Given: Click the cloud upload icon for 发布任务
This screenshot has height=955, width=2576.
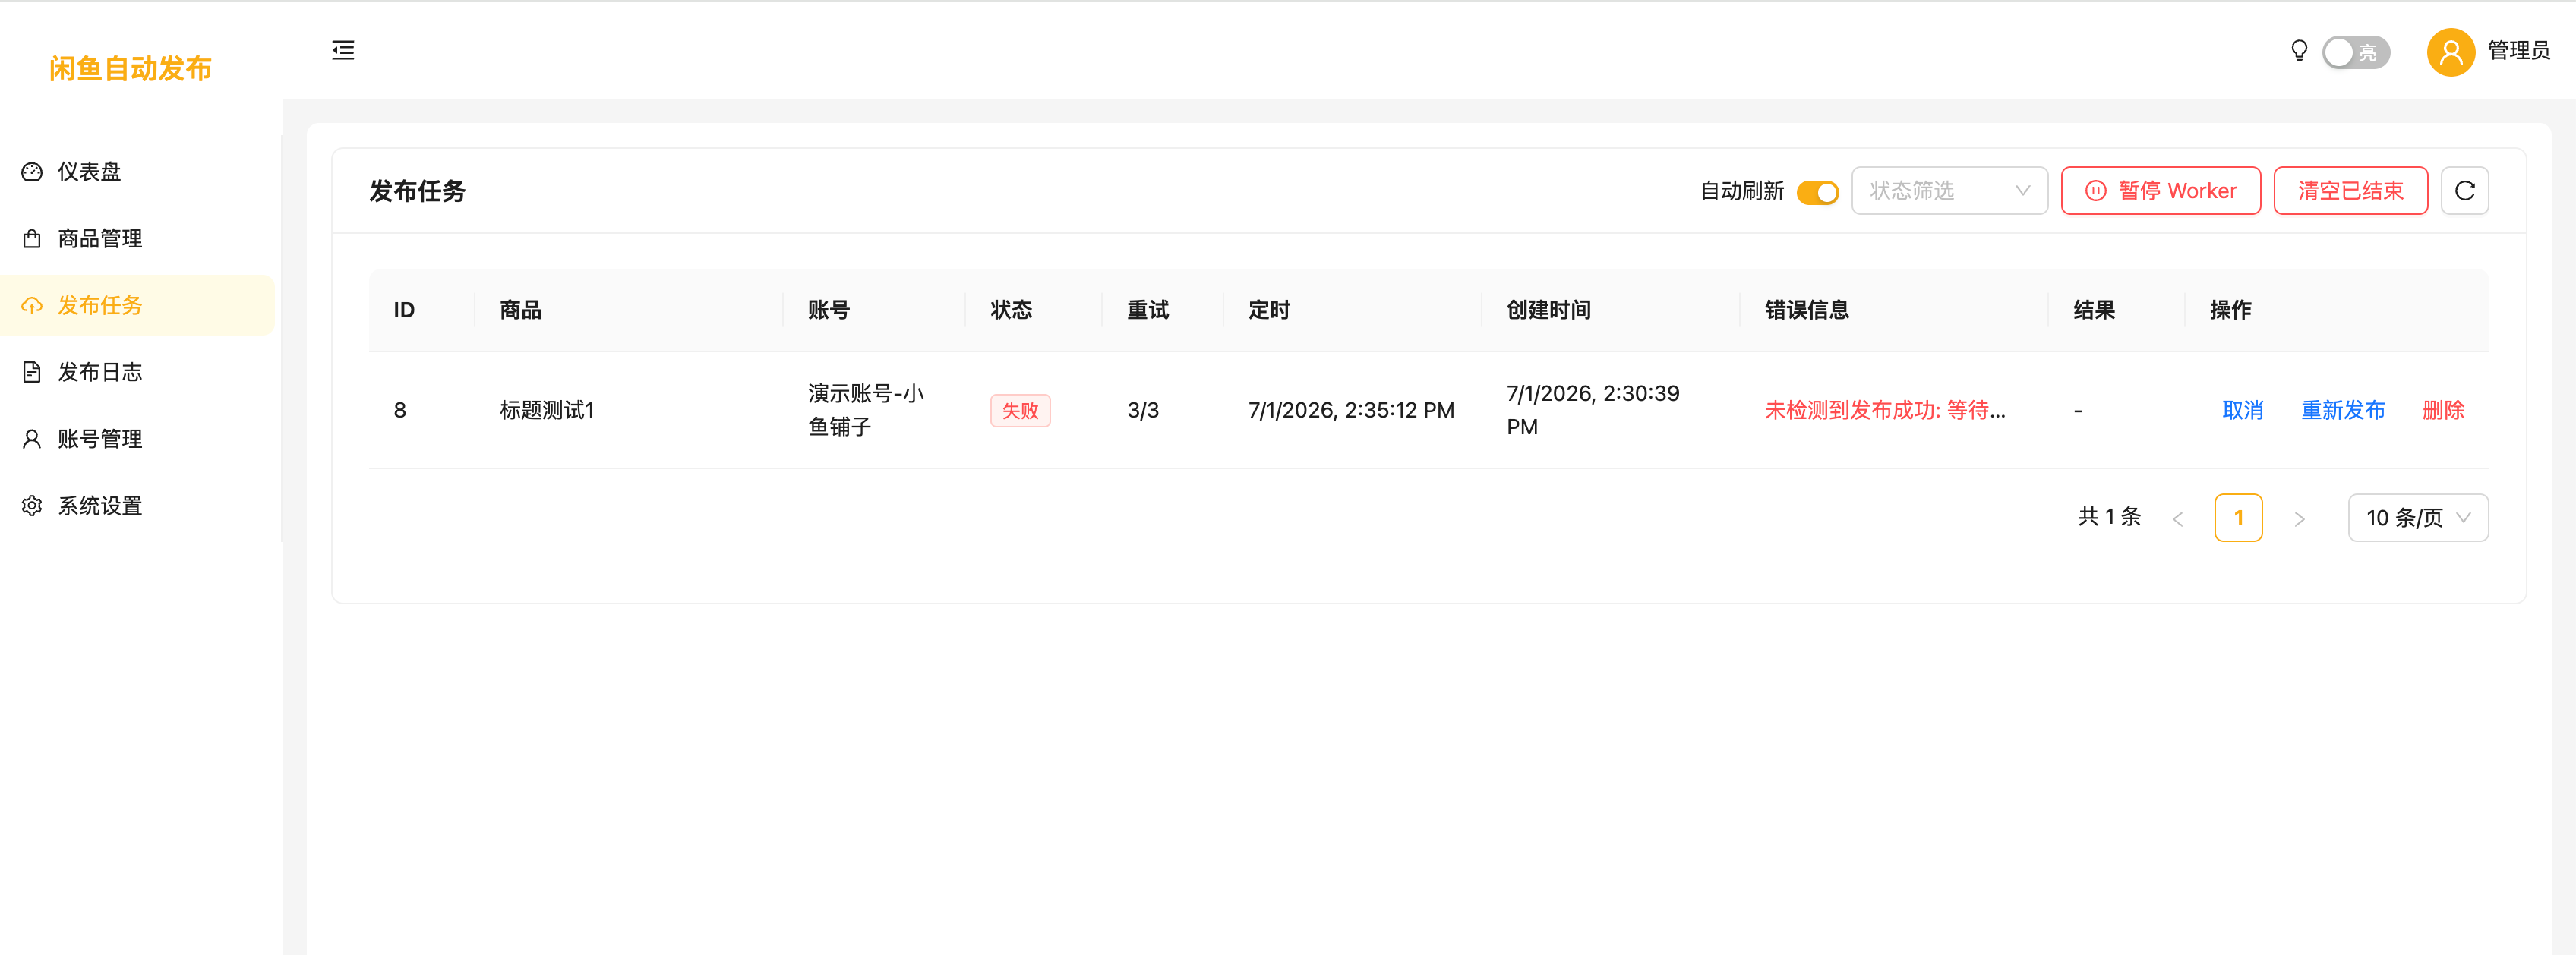Looking at the screenshot, I should point(32,305).
